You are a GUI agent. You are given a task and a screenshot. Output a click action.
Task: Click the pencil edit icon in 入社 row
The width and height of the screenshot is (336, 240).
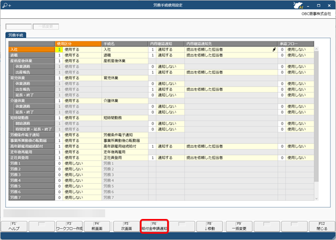[x=274, y=49]
